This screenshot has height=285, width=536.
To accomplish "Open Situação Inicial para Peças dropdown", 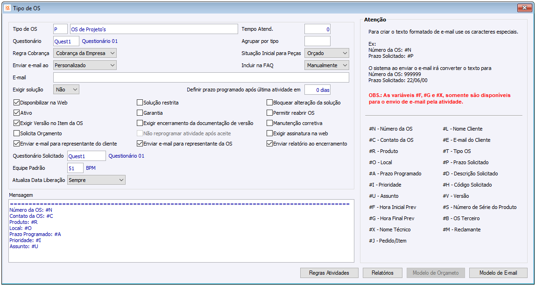I will (326, 53).
